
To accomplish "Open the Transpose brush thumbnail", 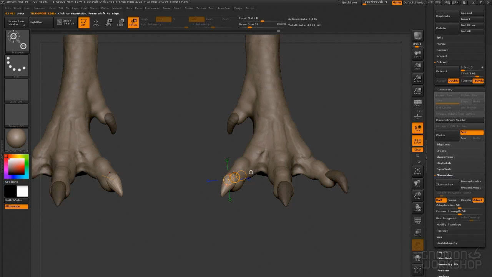I will (17, 42).
